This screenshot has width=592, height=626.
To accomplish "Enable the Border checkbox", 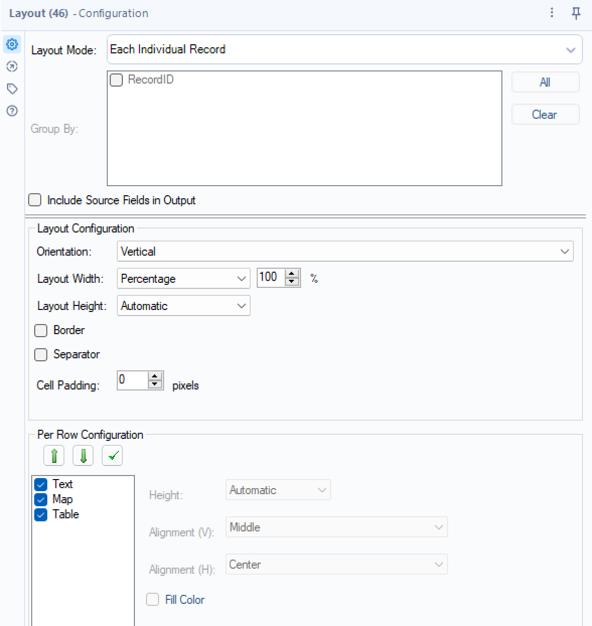I will pyautogui.click(x=41, y=330).
